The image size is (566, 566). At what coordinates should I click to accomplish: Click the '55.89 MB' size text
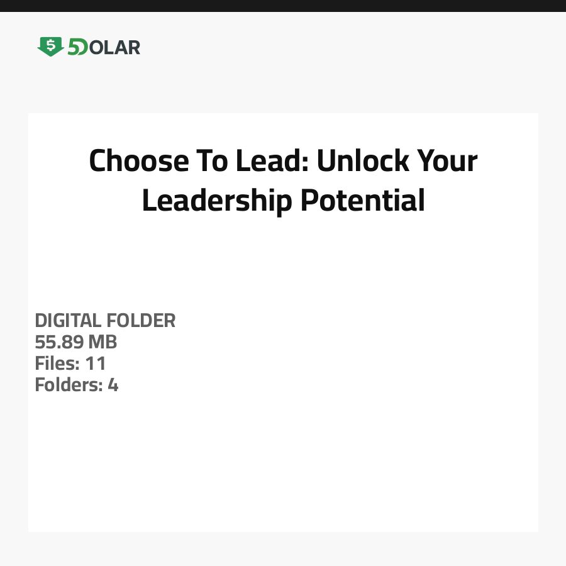(76, 342)
